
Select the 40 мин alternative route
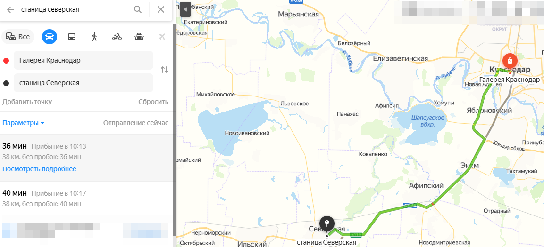[x=87, y=198]
